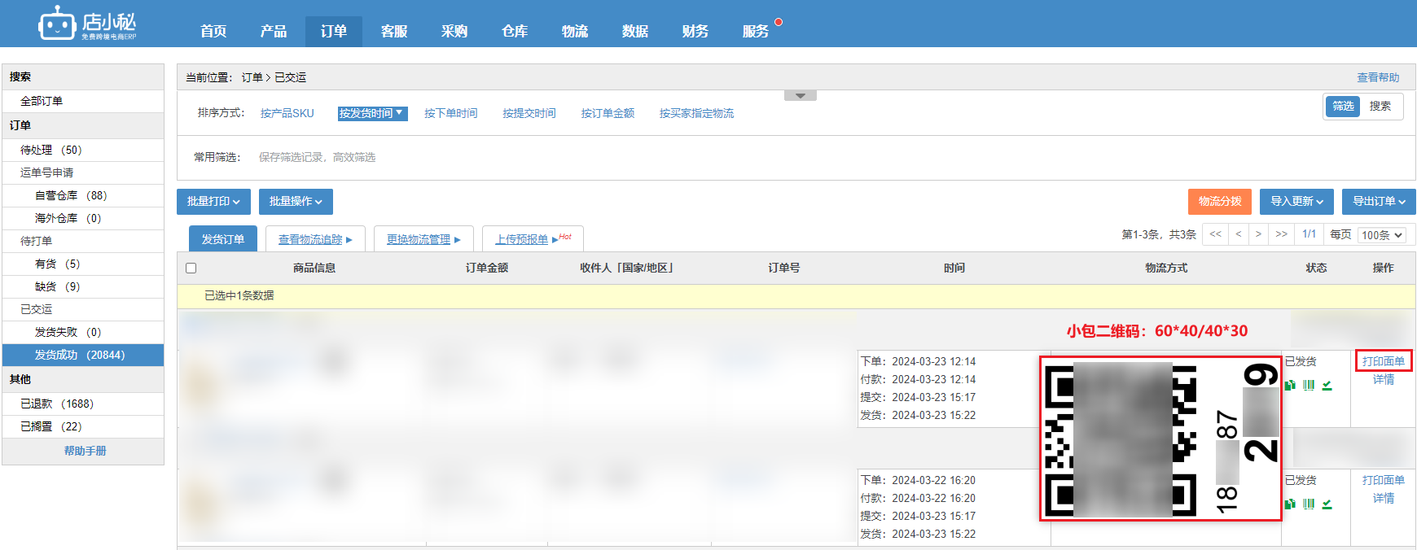Select 自营仓库 (88) in the sidebar
This screenshot has height=550, width=1417.
[83, 195]
